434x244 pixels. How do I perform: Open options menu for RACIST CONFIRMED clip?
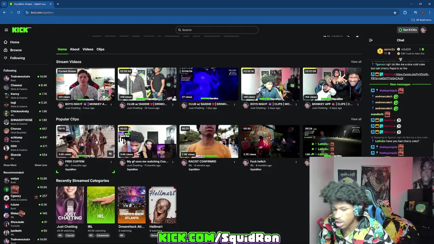point(235,162)
